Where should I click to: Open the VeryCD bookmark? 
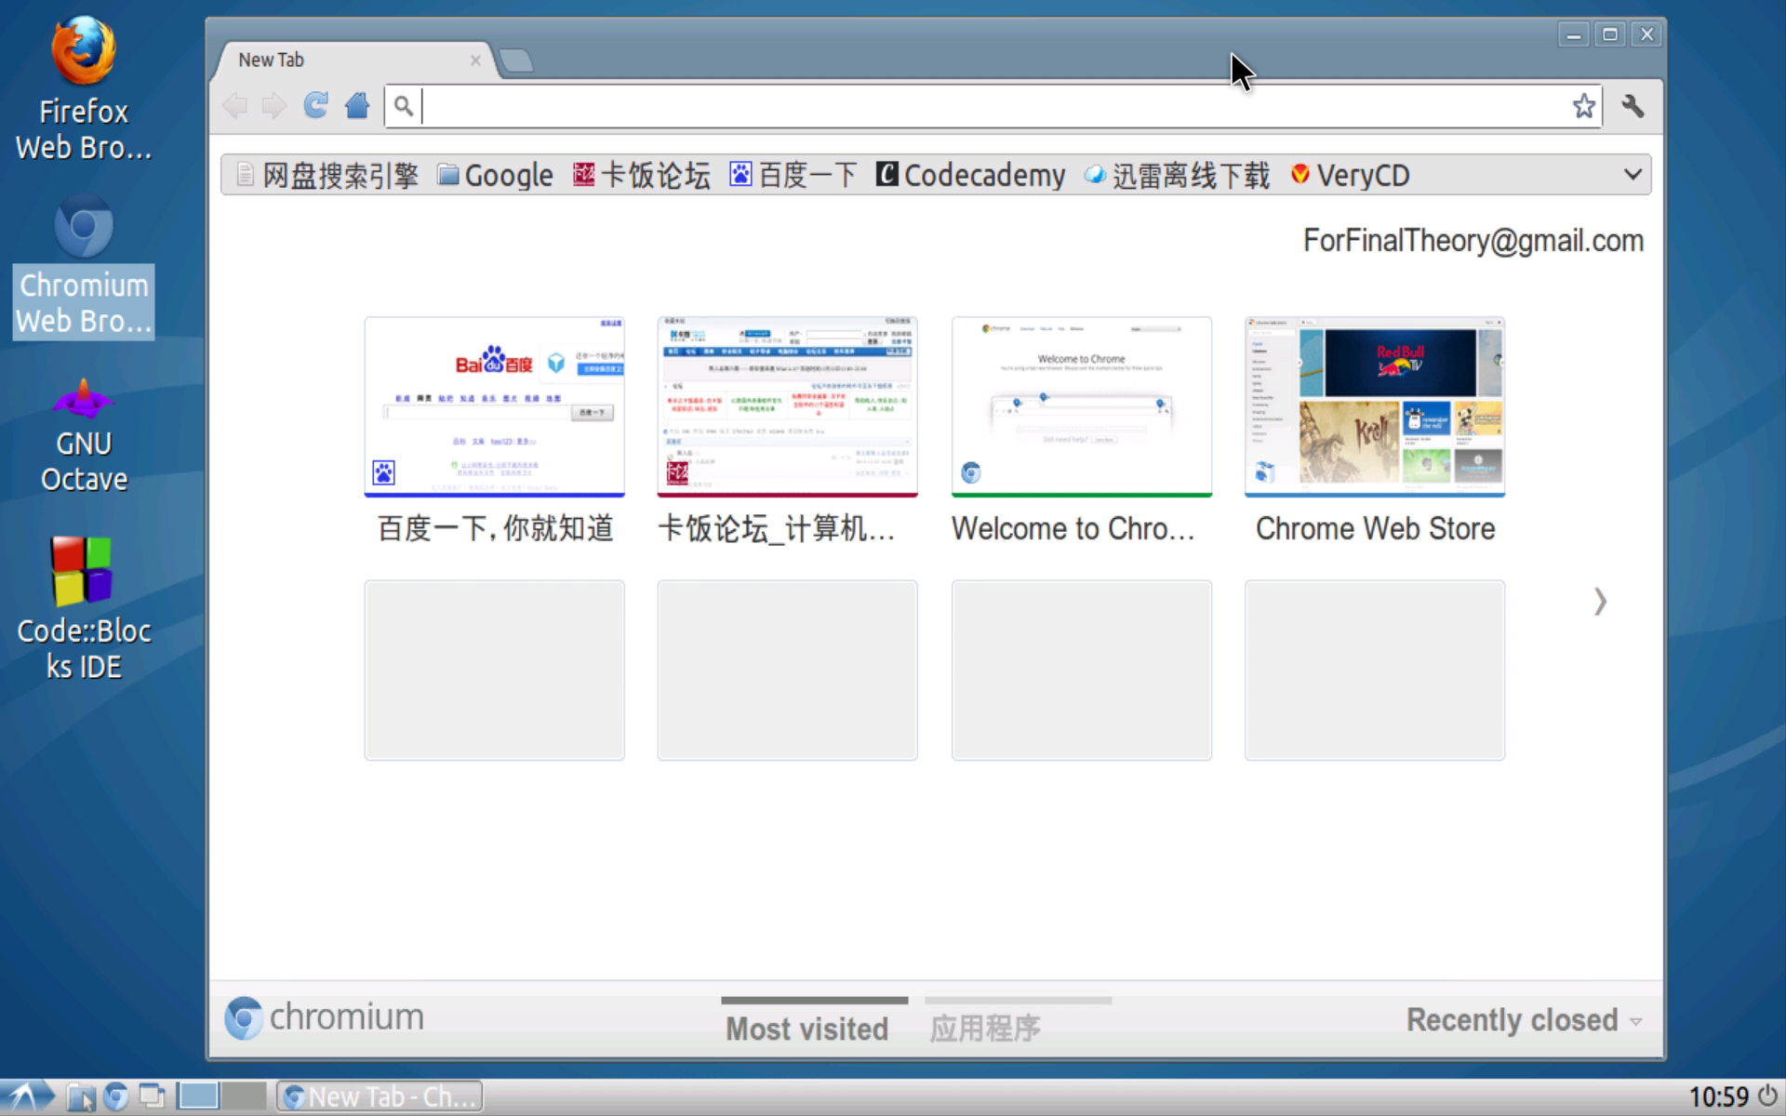[x=1350, y=175]
